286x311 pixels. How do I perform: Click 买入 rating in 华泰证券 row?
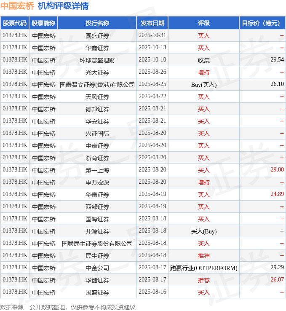coord(204,195)
